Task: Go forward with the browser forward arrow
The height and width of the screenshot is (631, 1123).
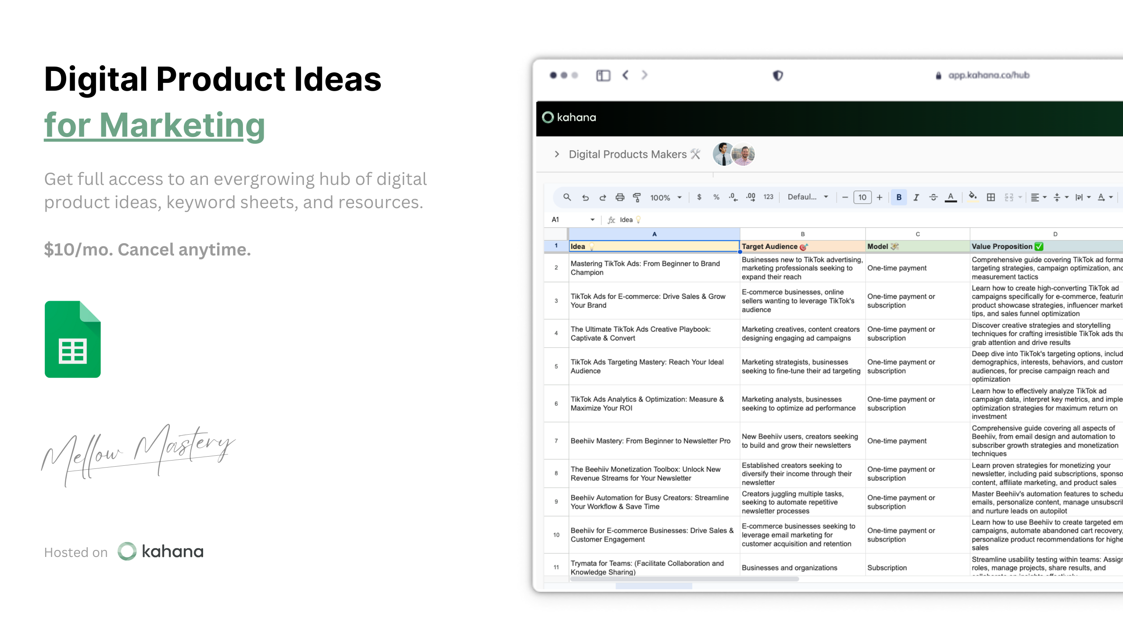Action: click(644, 75)
